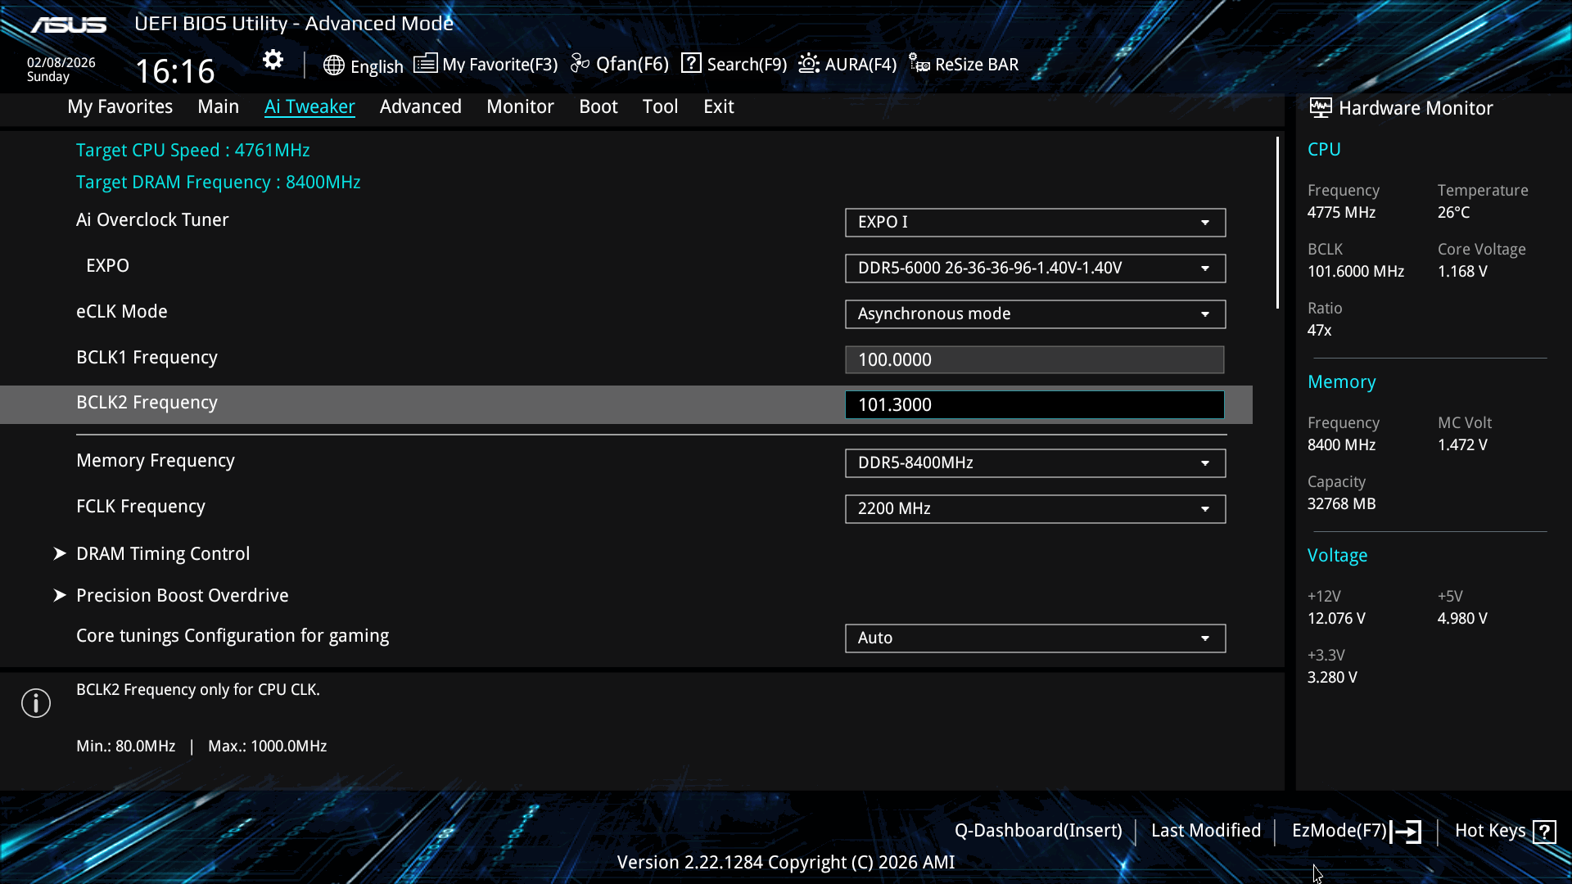Click the ReSize BAR icon
Image resolution: width=1572 pixels, height=884 pixels.
pyautogui.click(x=919, y=63)
